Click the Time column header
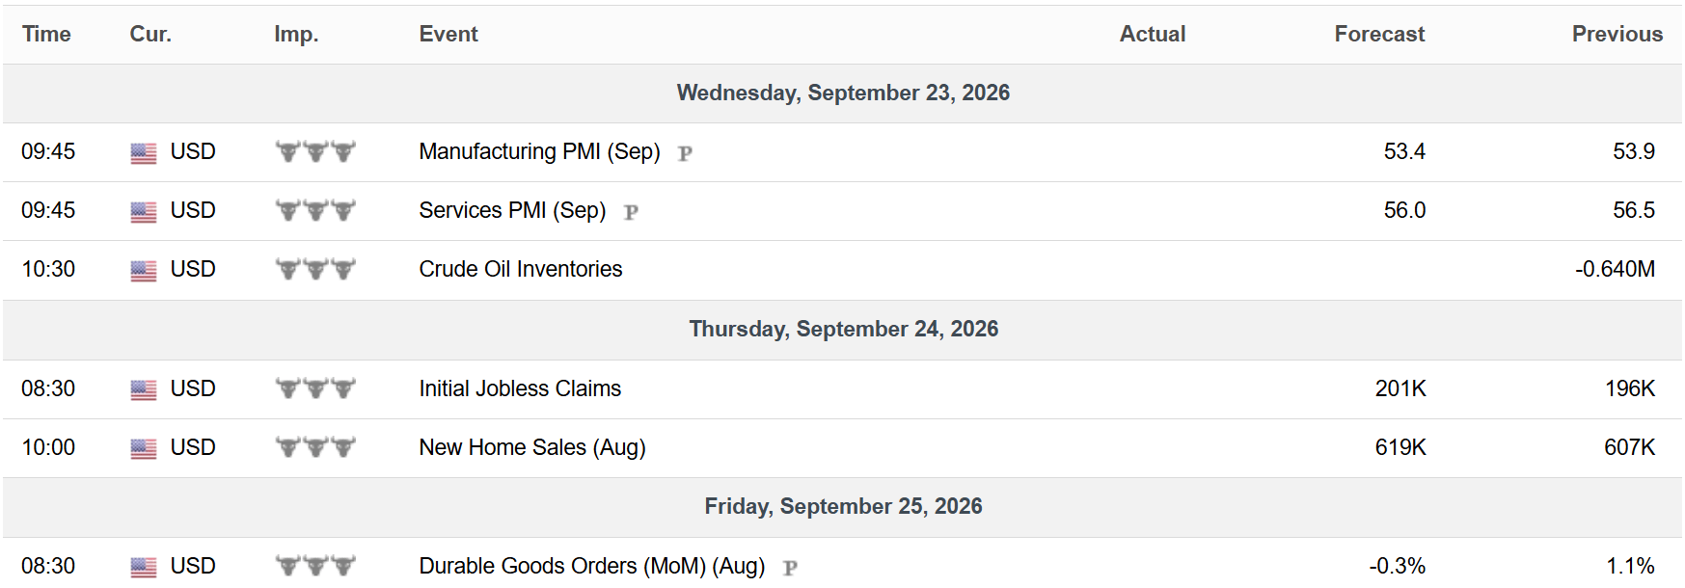Viewport: 1685px width, 588px height. click(46, 34)
